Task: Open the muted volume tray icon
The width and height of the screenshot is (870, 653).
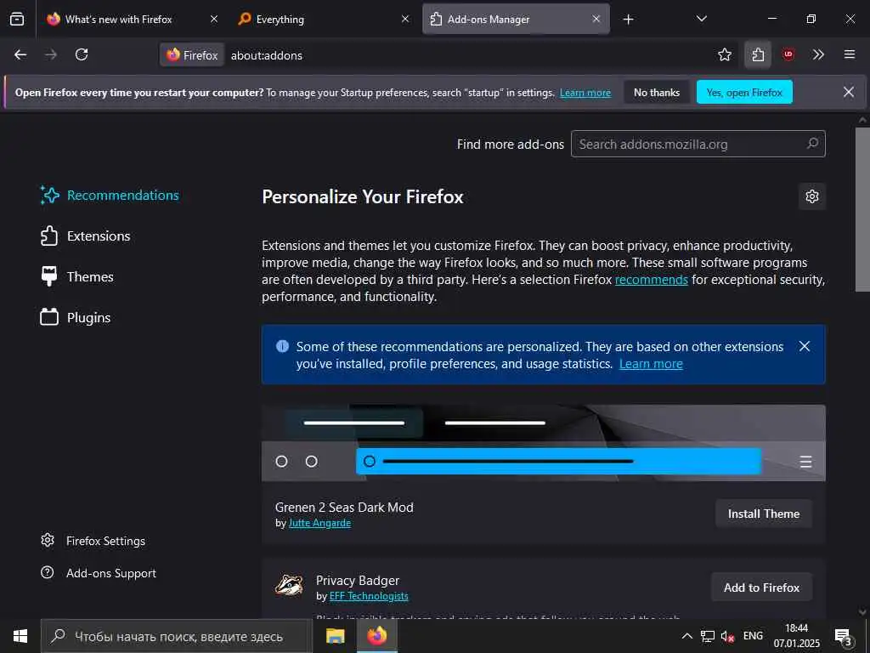Action: (x=727, y=636)
